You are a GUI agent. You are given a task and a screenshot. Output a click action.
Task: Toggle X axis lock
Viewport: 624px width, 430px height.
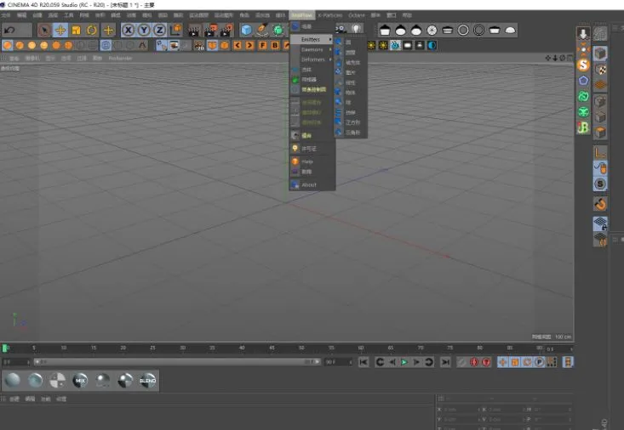[x=129, y=31]
